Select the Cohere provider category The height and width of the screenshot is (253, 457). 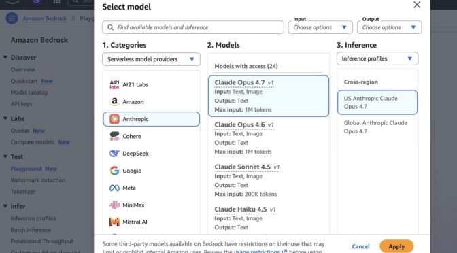[x=151, y=136]
